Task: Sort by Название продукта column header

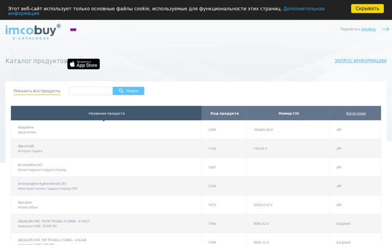Action: [x=106, y=113]
